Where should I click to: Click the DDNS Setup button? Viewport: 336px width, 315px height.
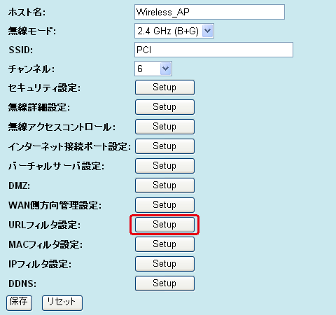click(x=164, y=283)
